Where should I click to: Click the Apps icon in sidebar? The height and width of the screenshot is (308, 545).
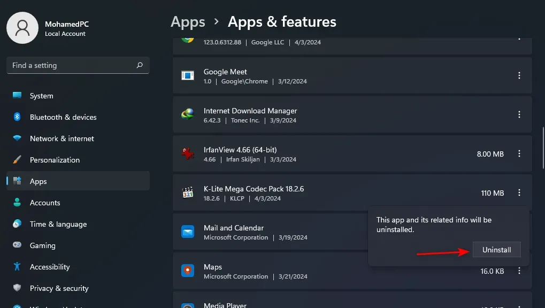[x=17, y=181]
